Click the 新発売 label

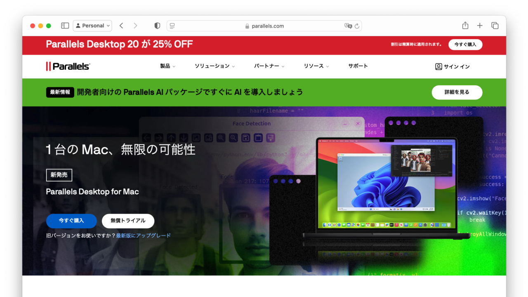tap(59, 175)
